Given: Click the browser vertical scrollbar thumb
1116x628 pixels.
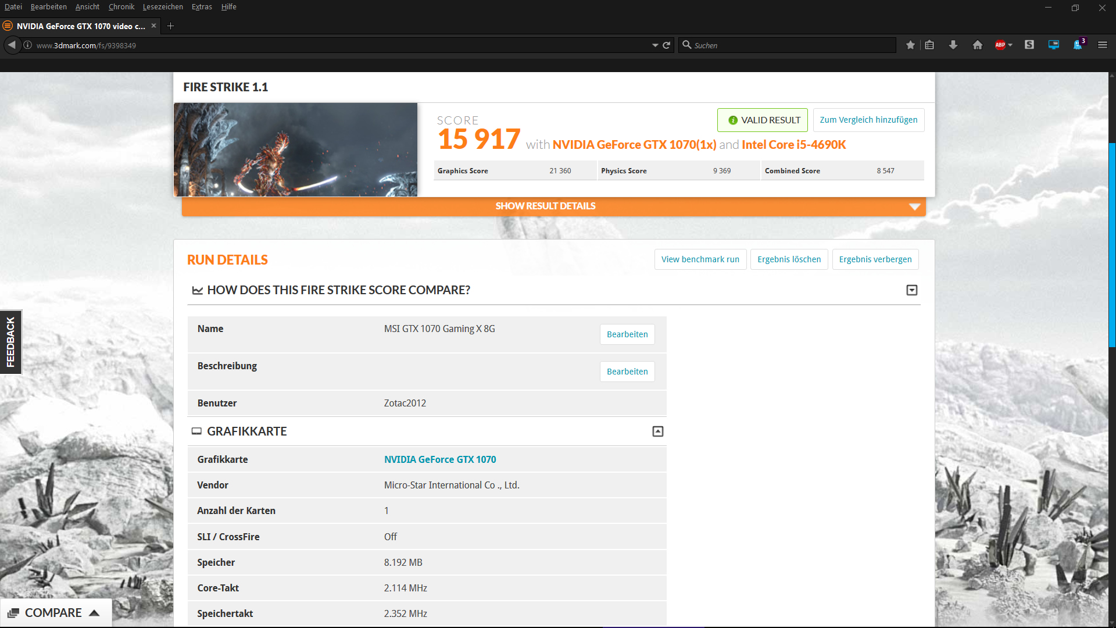Looking at the screenshot, I should (x=1112, y=244).
